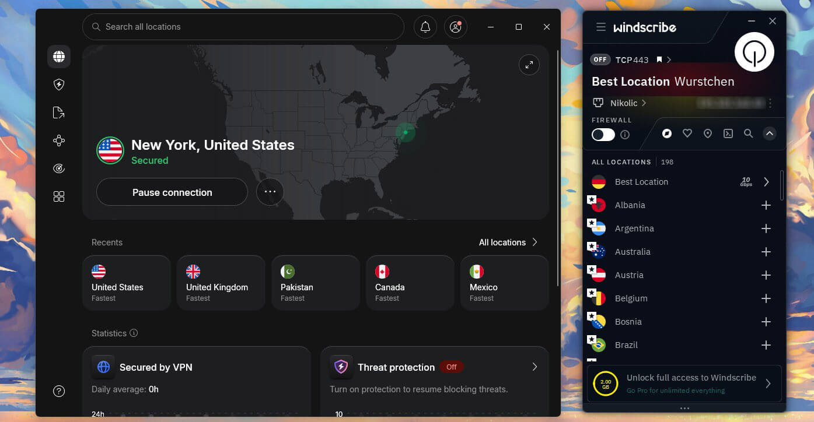Image resolution: width=814 pixels, height=422 pixels.
Task: Open protocol options chevron beside TCP 443
Action: [669, 59]
